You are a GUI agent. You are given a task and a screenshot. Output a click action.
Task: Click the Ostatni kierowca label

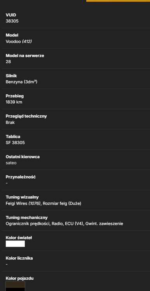tap(23, 157)
